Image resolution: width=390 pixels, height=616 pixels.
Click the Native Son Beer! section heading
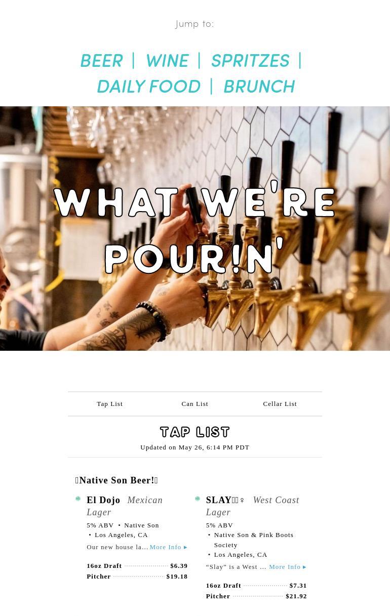pos(116,480)
